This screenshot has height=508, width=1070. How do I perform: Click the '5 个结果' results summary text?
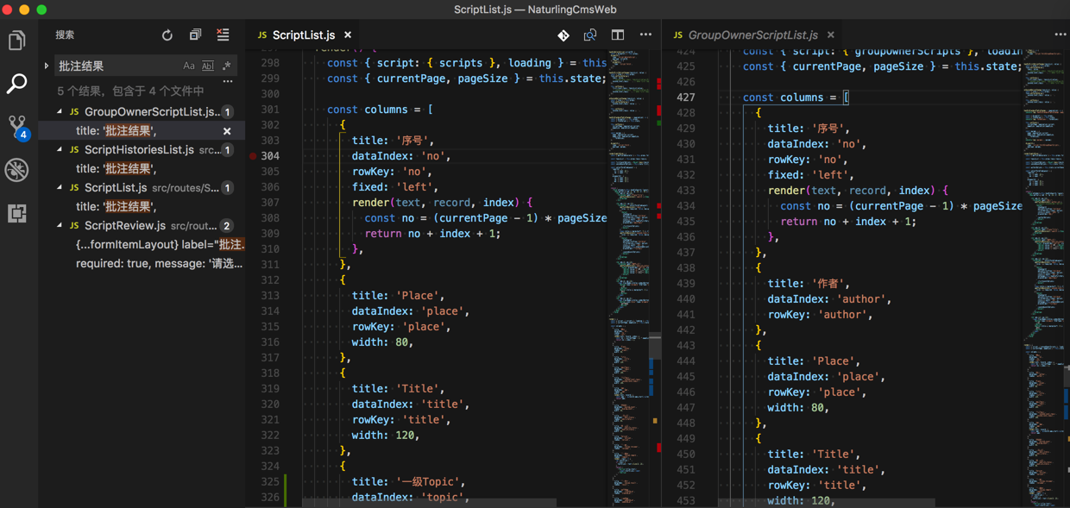(130, 91)
